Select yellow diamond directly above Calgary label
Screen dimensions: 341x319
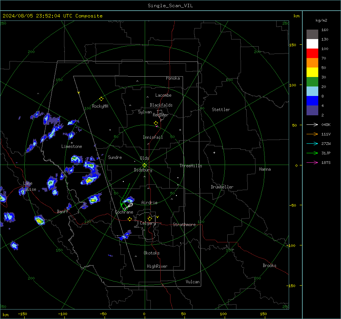[150, 218]
